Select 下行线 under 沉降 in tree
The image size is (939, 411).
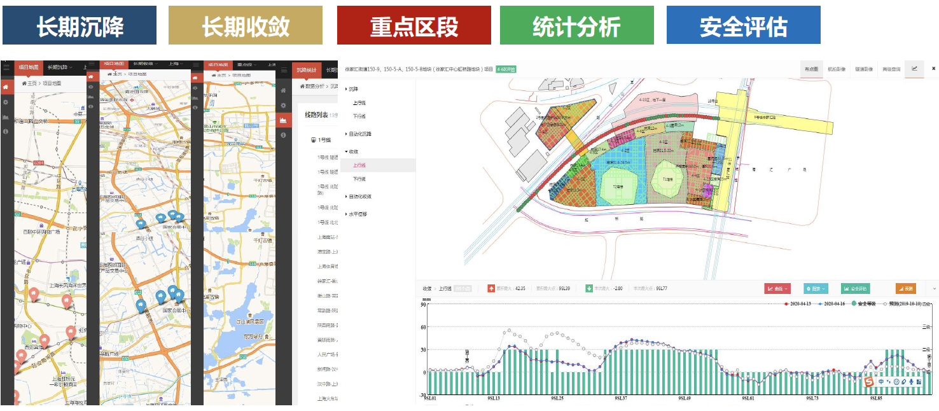pos(359,116)
